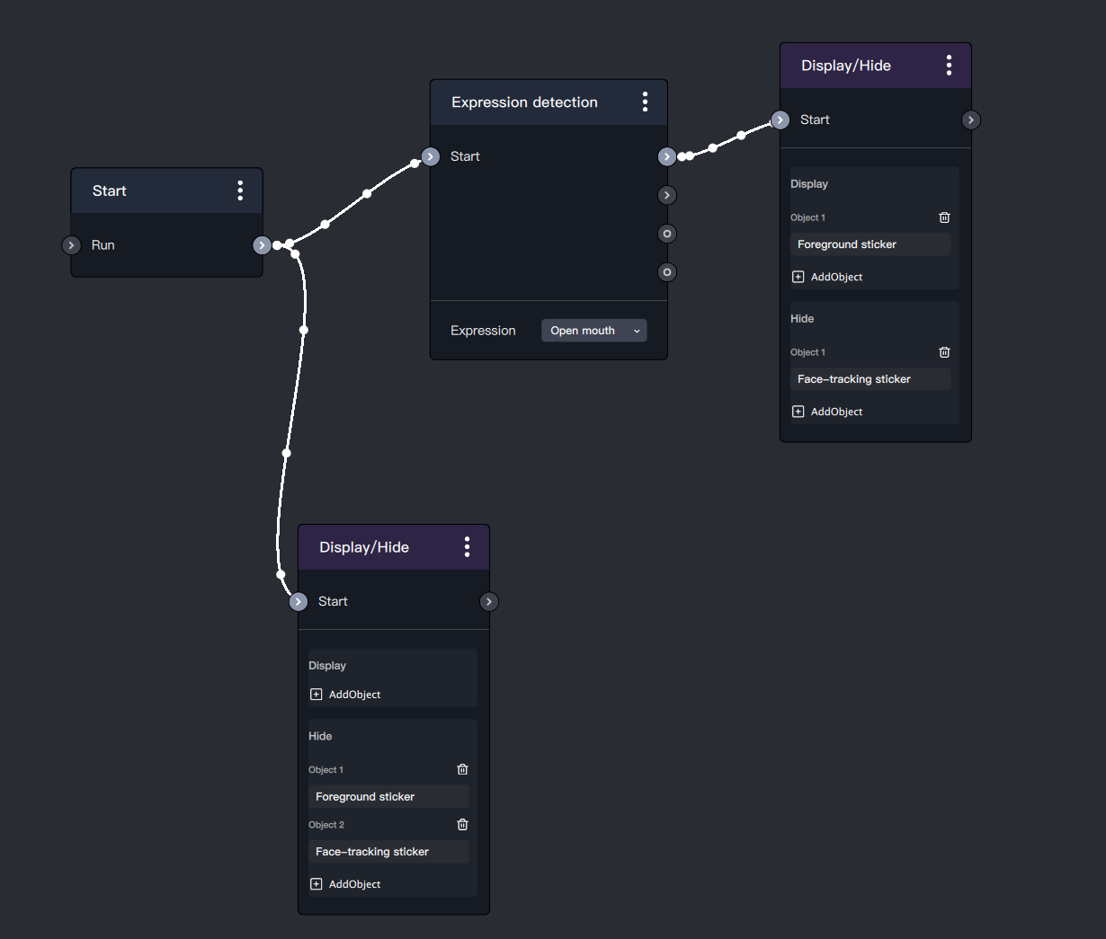Select Face-tracking sticker field in lower node
The height and width of the screenshot is (939, 1106).
(388, 852)
